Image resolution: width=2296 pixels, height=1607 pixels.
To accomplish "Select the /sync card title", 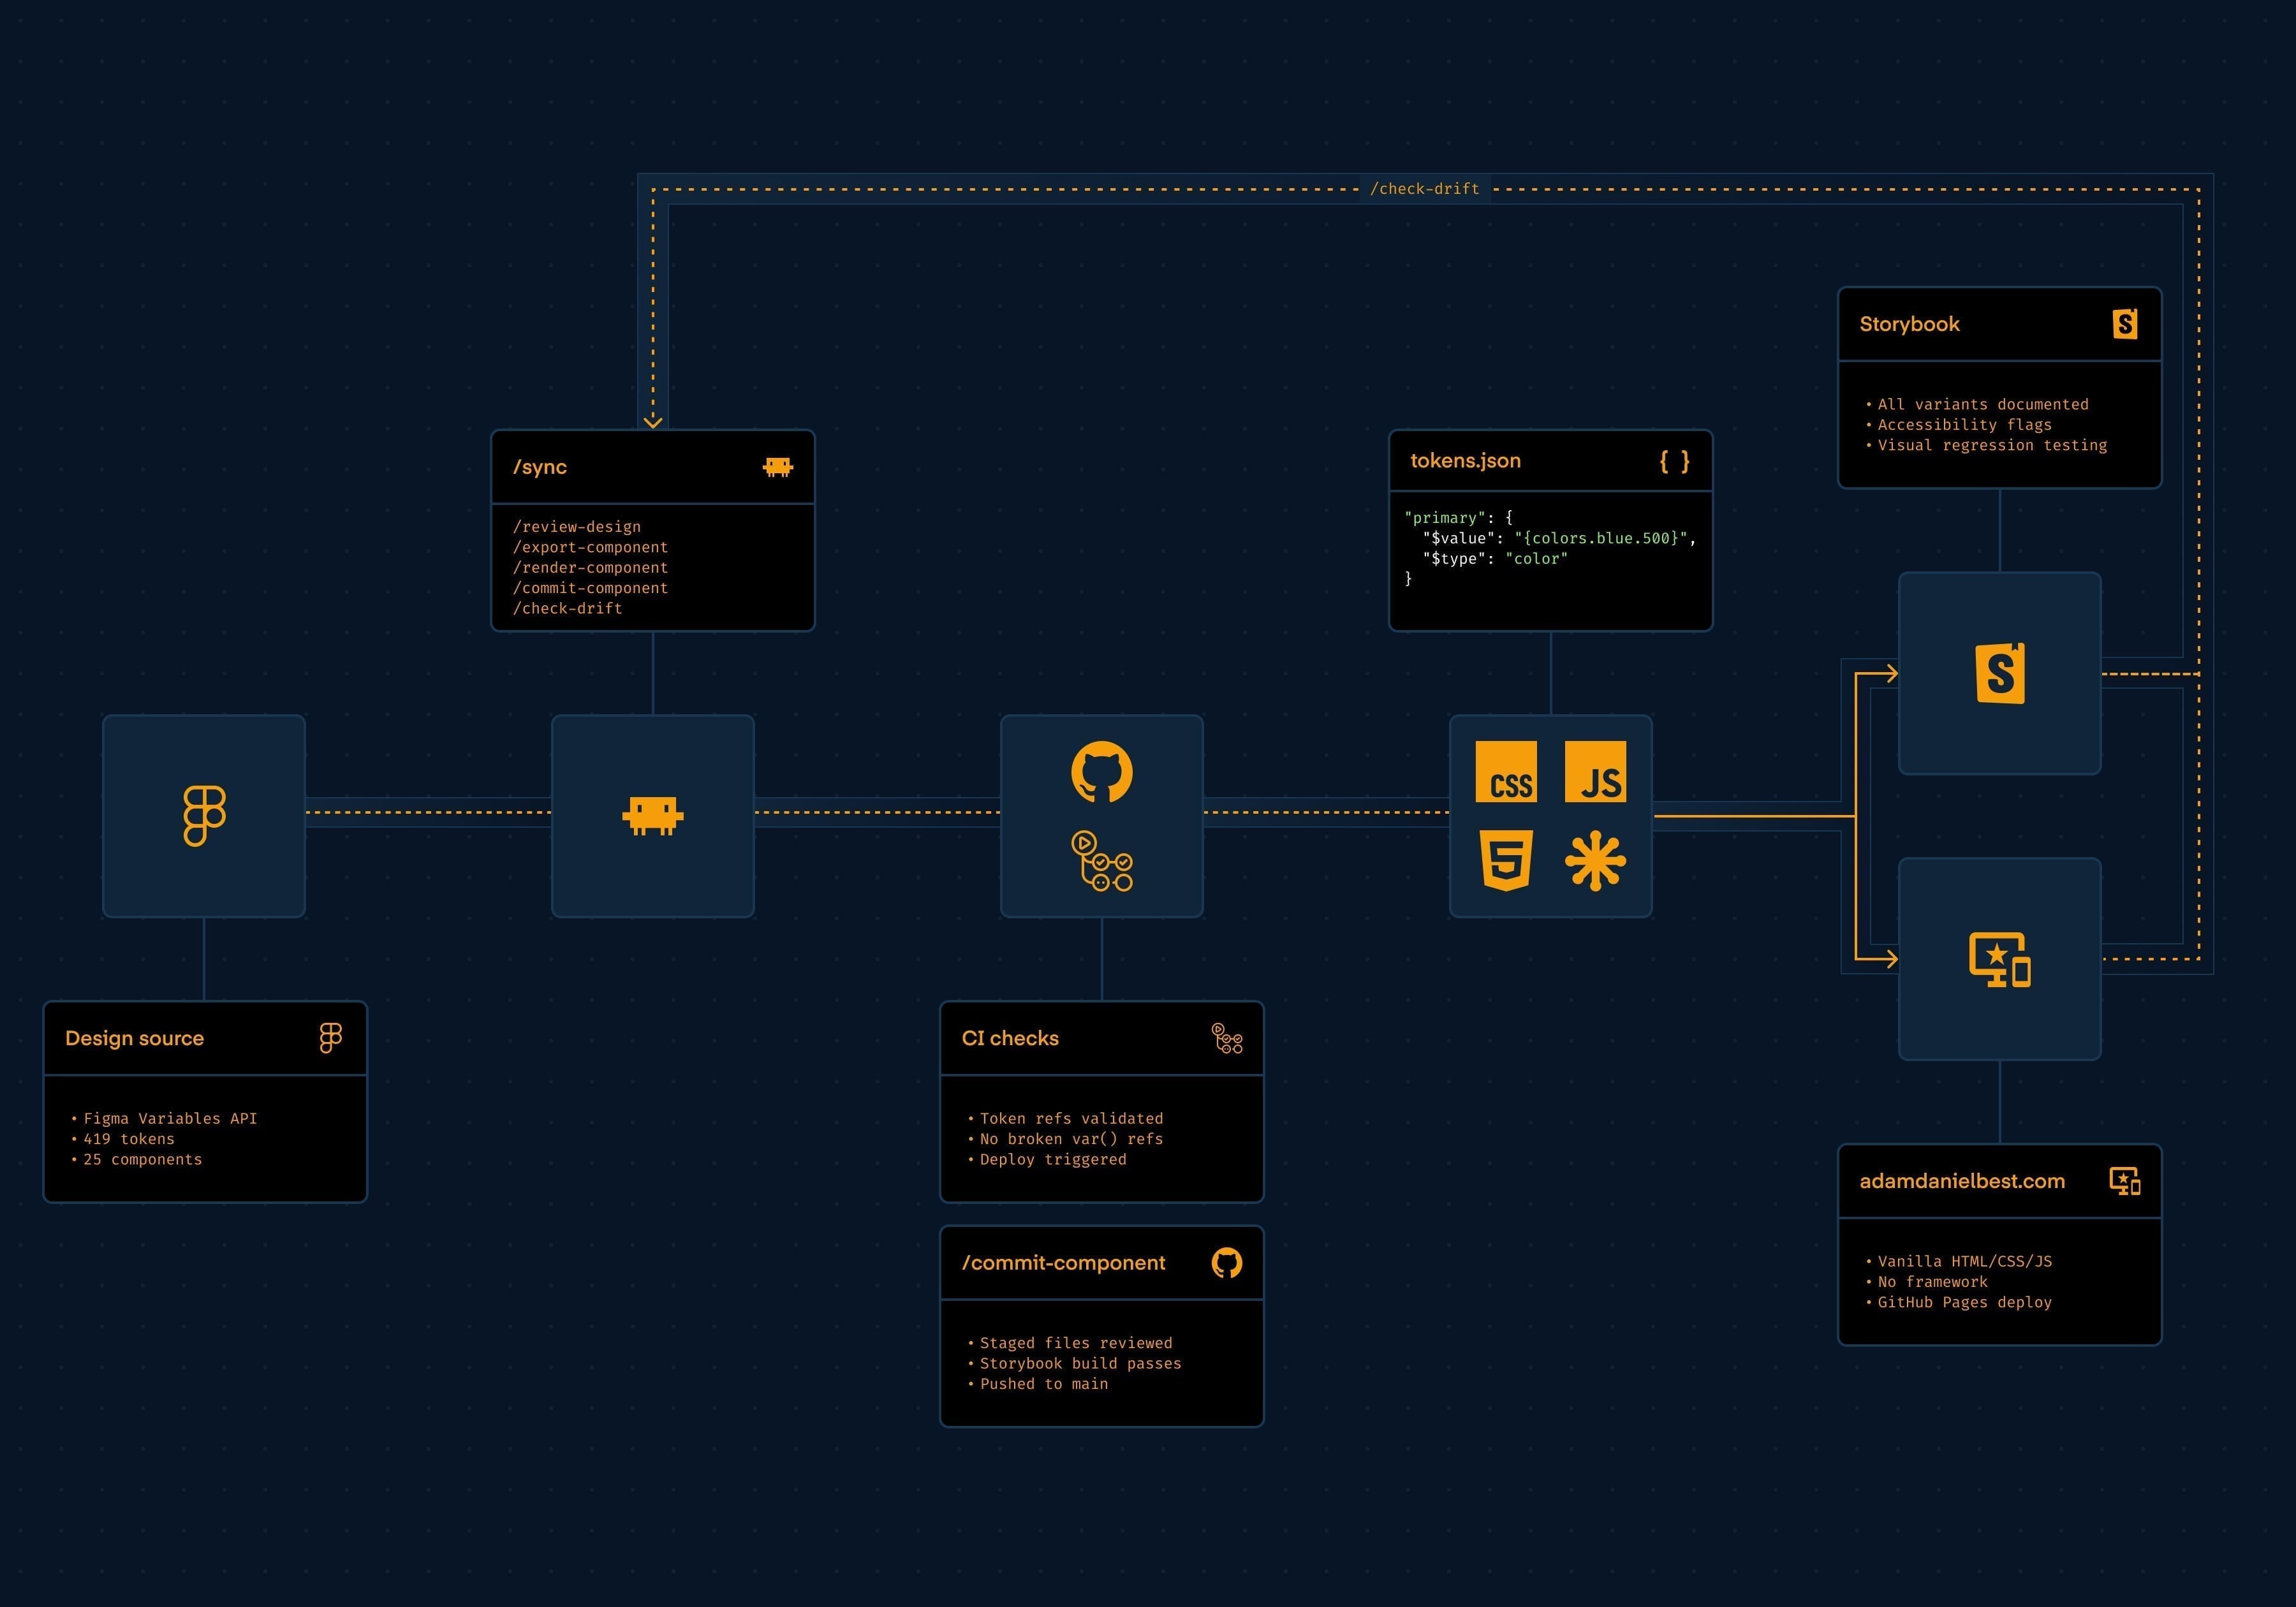I will tap(540, 467).
